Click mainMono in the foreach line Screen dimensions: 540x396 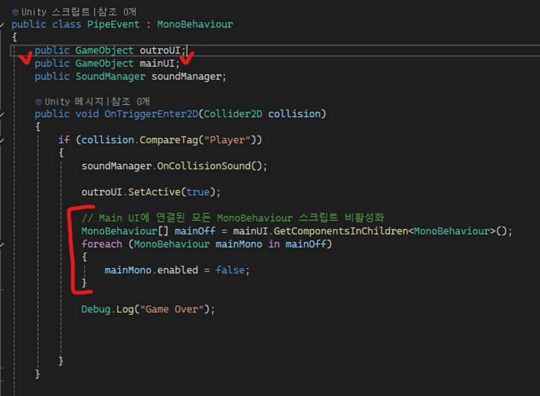click(x=238, y=244)
